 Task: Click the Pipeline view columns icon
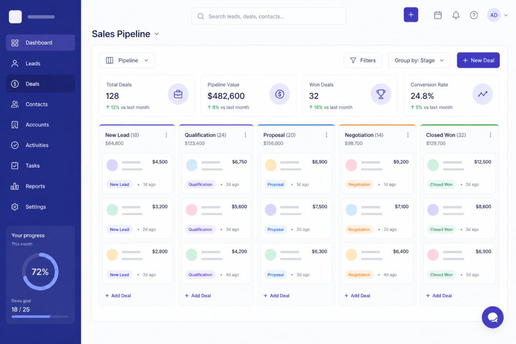click(110, 60)
